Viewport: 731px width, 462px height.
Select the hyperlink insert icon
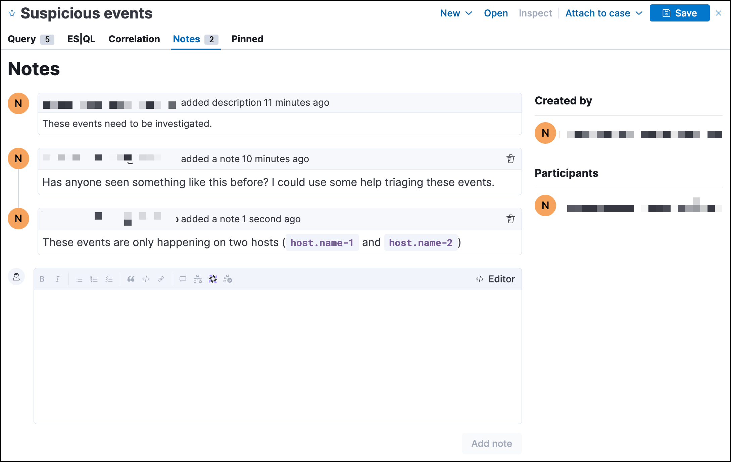tap(162, 279)
